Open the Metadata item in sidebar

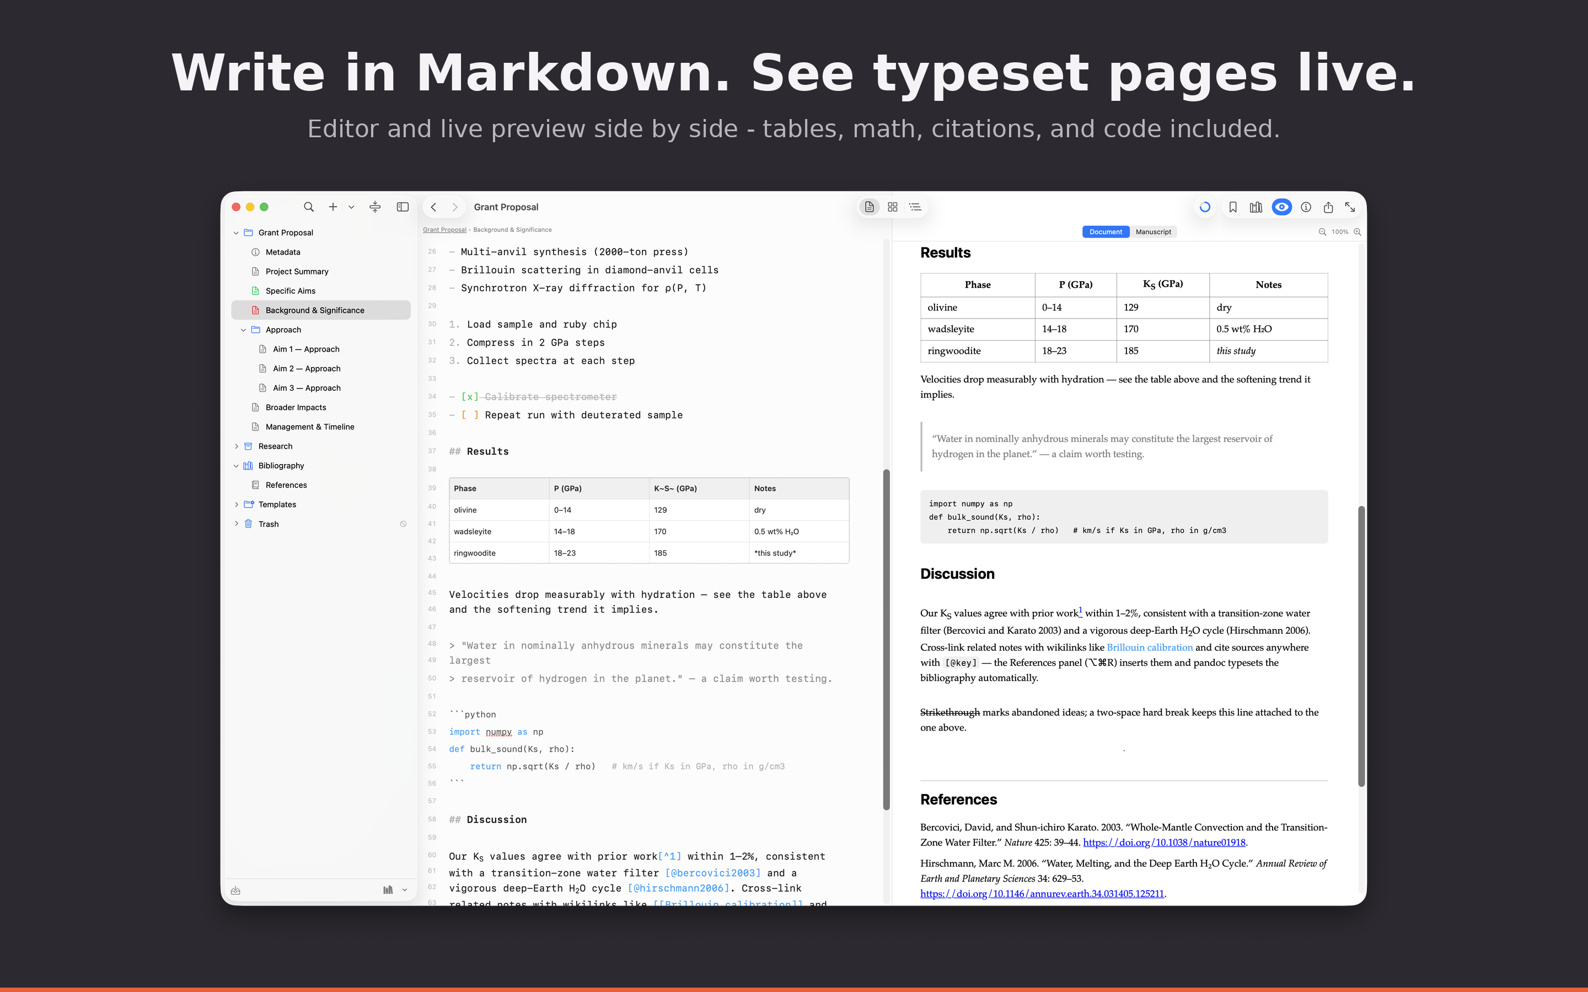pos(321,252)
